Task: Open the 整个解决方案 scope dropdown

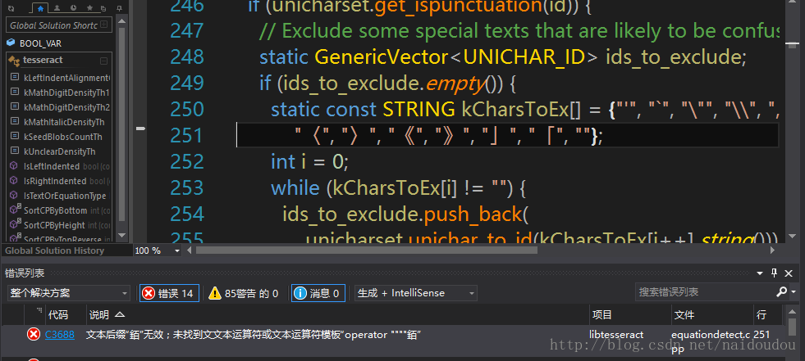Action: [68, 293]
